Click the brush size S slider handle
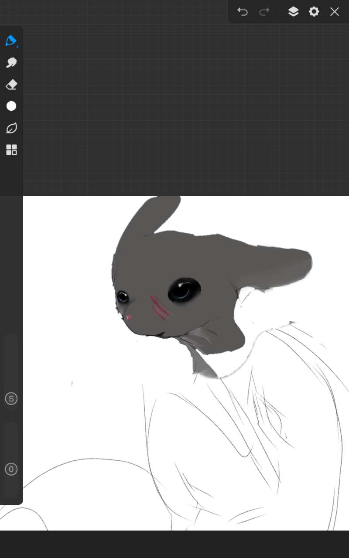 point(11,398)
